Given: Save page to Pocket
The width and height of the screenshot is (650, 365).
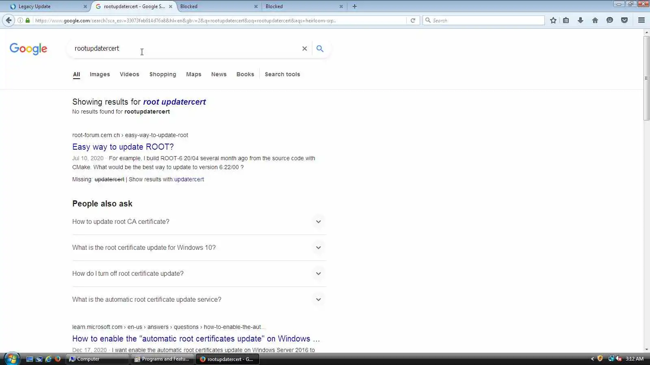Looking at the screenshot, I should pyautogui.click(x=624, y=20).
